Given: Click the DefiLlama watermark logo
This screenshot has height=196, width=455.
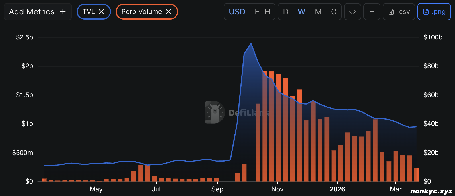Looking at the screenshot, I should (x=215, y=112).
